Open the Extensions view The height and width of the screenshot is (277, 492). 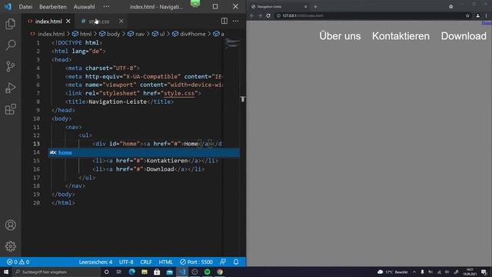(x=10, y=109)
